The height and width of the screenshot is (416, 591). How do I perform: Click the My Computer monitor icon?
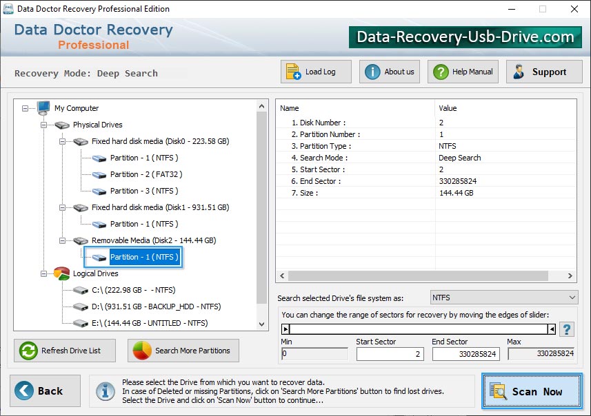tap(43, 108)
